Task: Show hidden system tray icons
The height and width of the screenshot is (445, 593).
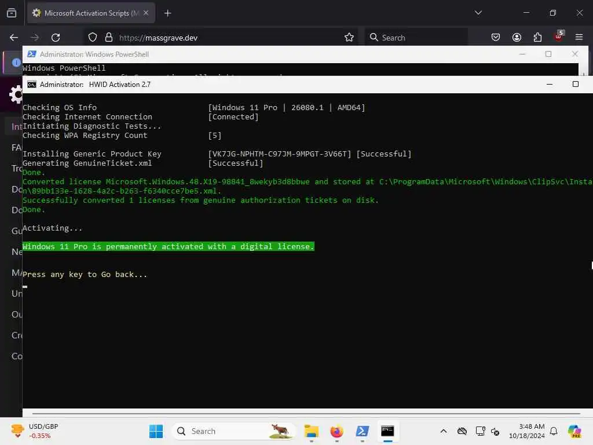Action: 444,431
